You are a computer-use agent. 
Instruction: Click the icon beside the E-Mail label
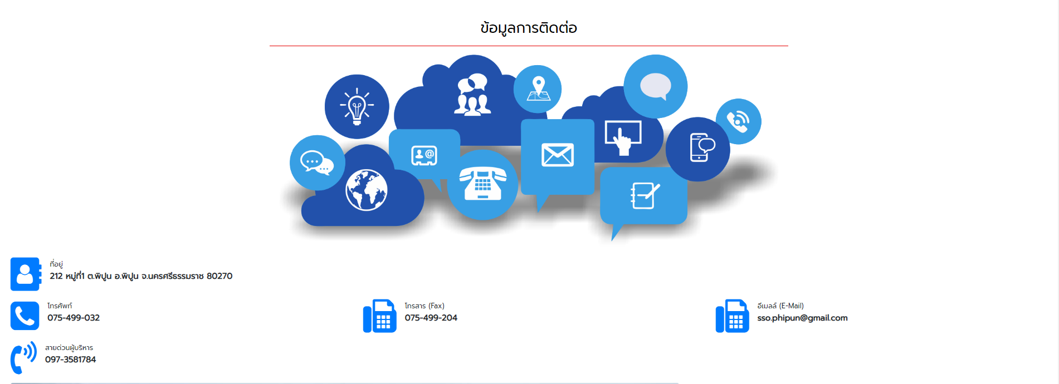[x=732, y=316]
